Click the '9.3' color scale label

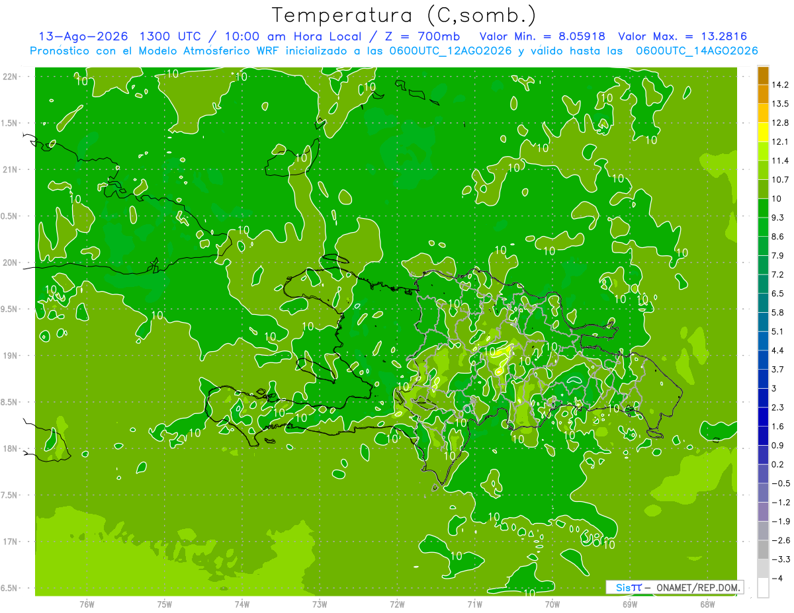(x=778, y=218)
